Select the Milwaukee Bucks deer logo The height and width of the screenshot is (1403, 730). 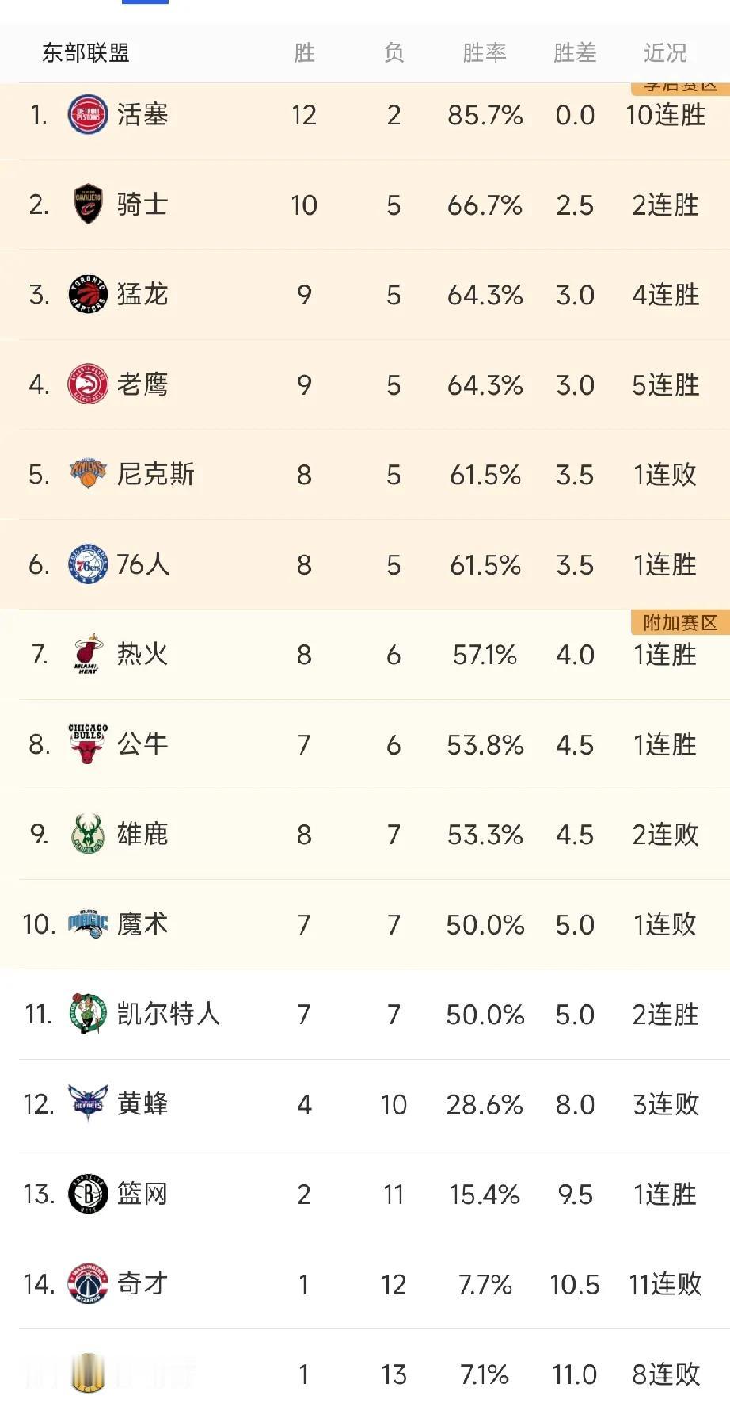(x=87, y=835)
